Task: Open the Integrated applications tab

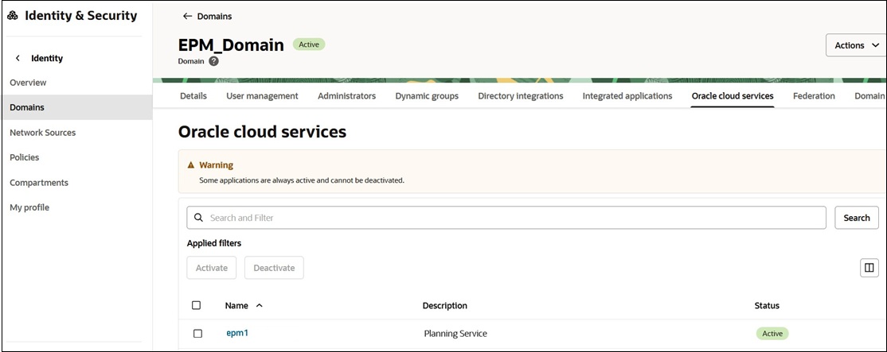Action: (x=627, y=96)
